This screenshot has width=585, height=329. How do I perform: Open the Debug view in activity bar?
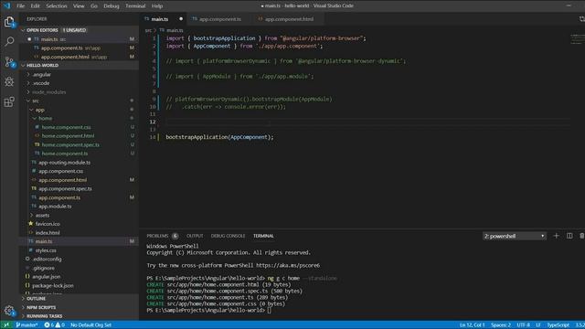[x=9, y=81]
